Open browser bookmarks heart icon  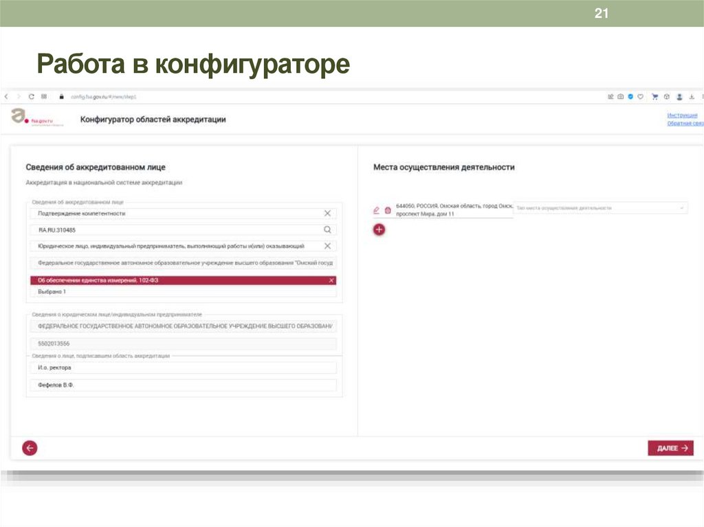point(640,96)
